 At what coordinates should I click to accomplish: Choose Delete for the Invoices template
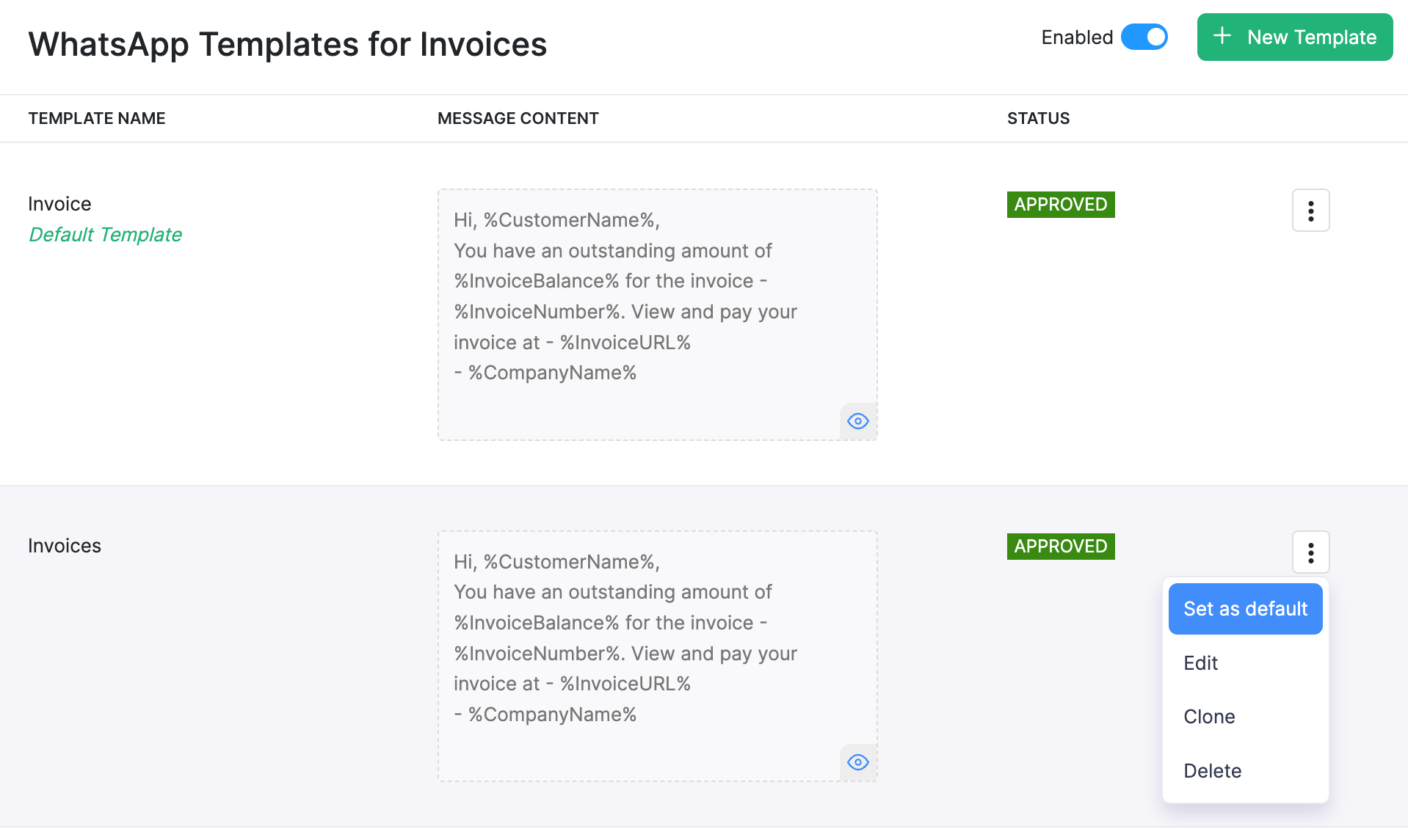click(1211, 770)
